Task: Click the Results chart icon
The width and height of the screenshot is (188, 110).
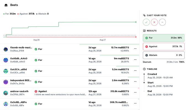Action: (144, 31)
